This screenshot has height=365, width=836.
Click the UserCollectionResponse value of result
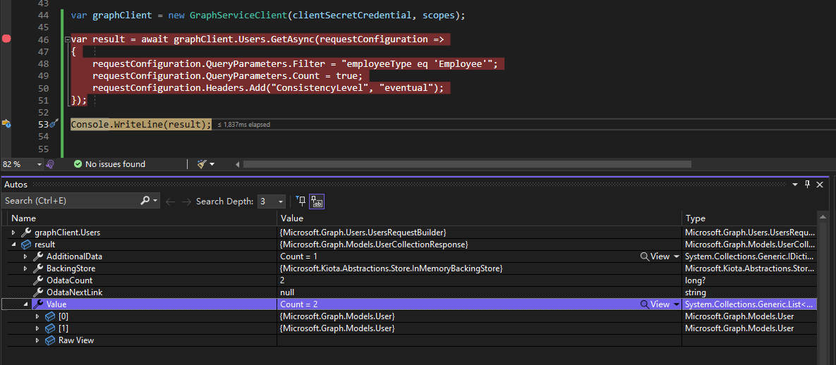click(x=374, y=245)
